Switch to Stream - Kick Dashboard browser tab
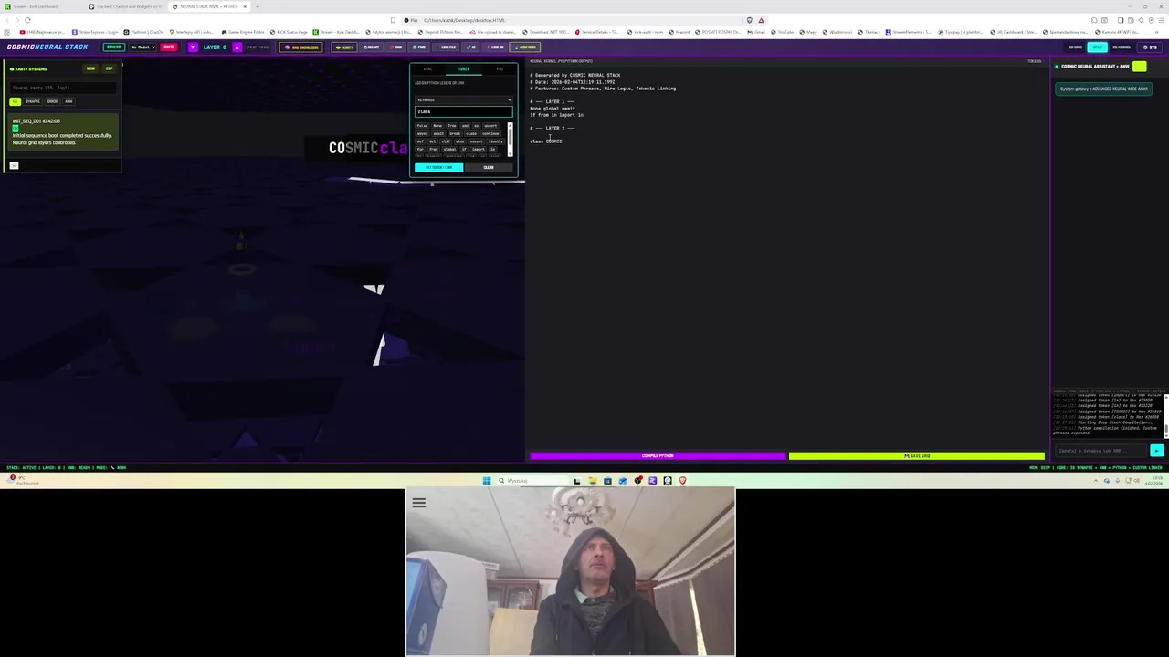Screen dimensions: 1169x657 pos(37,6)
